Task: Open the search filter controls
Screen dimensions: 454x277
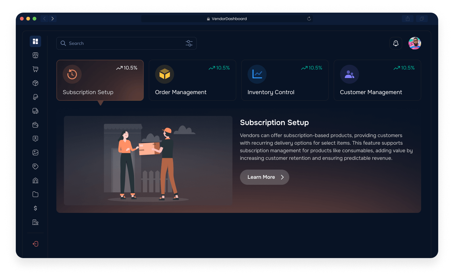Action: click(x=189, y=43)
